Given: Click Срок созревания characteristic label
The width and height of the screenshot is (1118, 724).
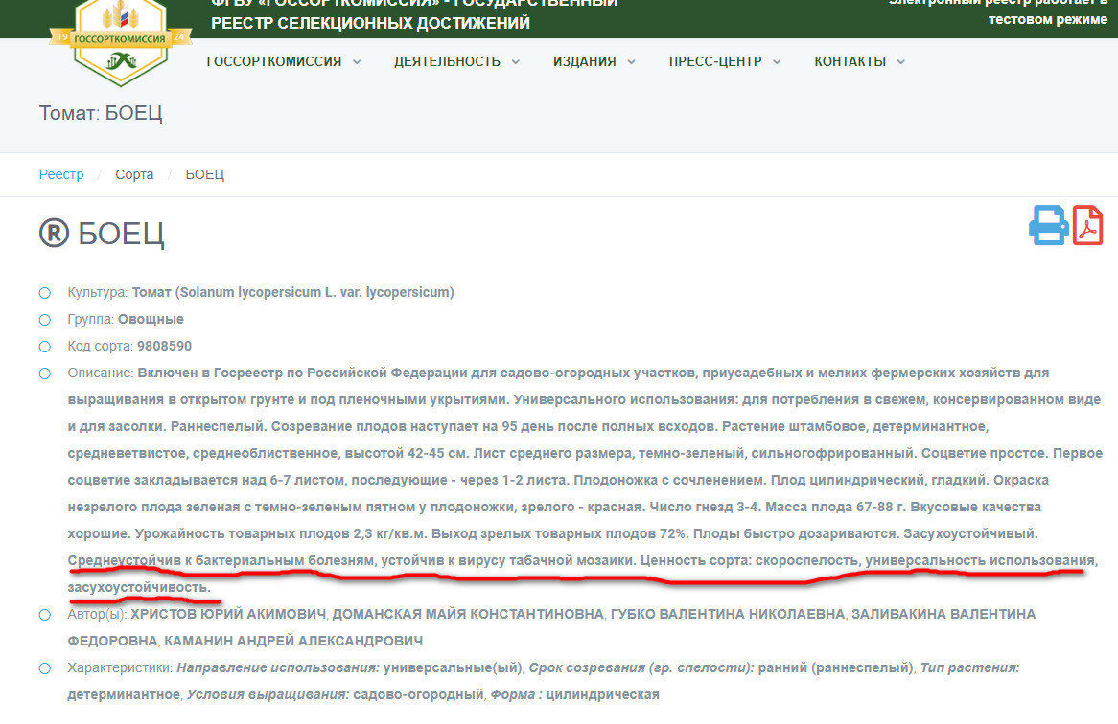Looking at the screenshot, I should [x=641, y=667].
